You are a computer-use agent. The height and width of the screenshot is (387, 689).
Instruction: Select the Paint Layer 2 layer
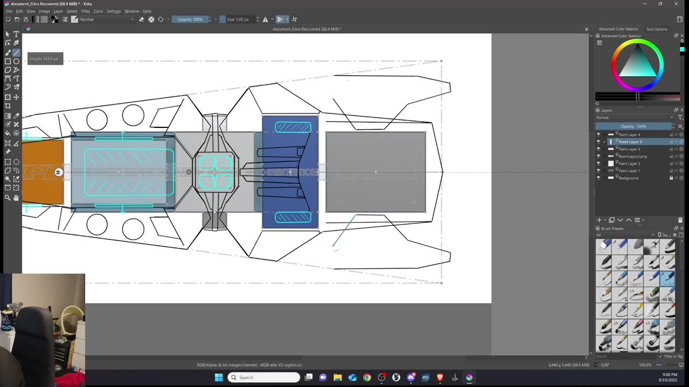point(629,163)
